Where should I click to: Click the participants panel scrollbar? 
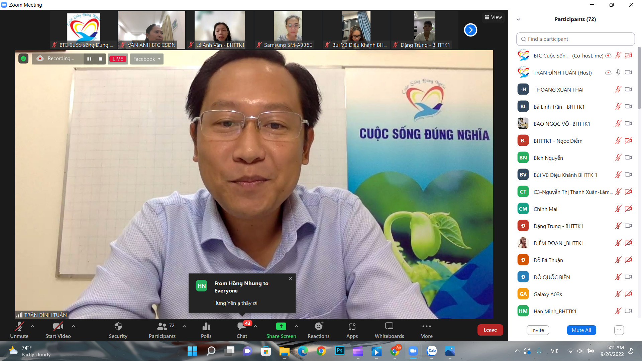(639, 78)
